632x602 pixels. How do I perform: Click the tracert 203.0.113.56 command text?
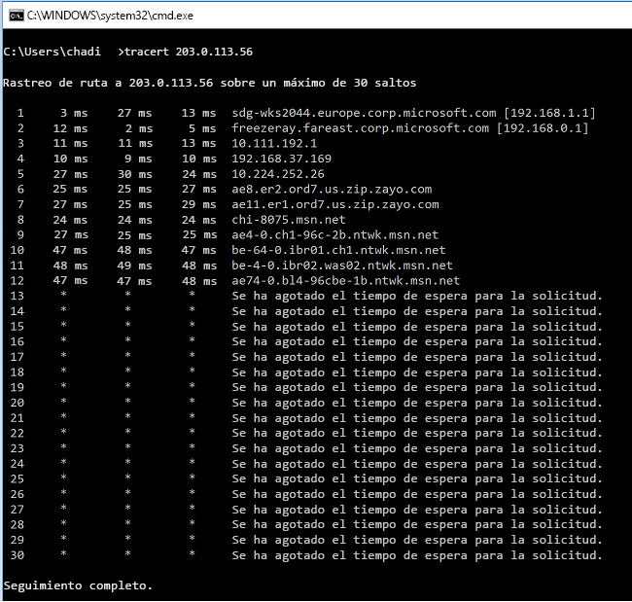tap(189, 52)
